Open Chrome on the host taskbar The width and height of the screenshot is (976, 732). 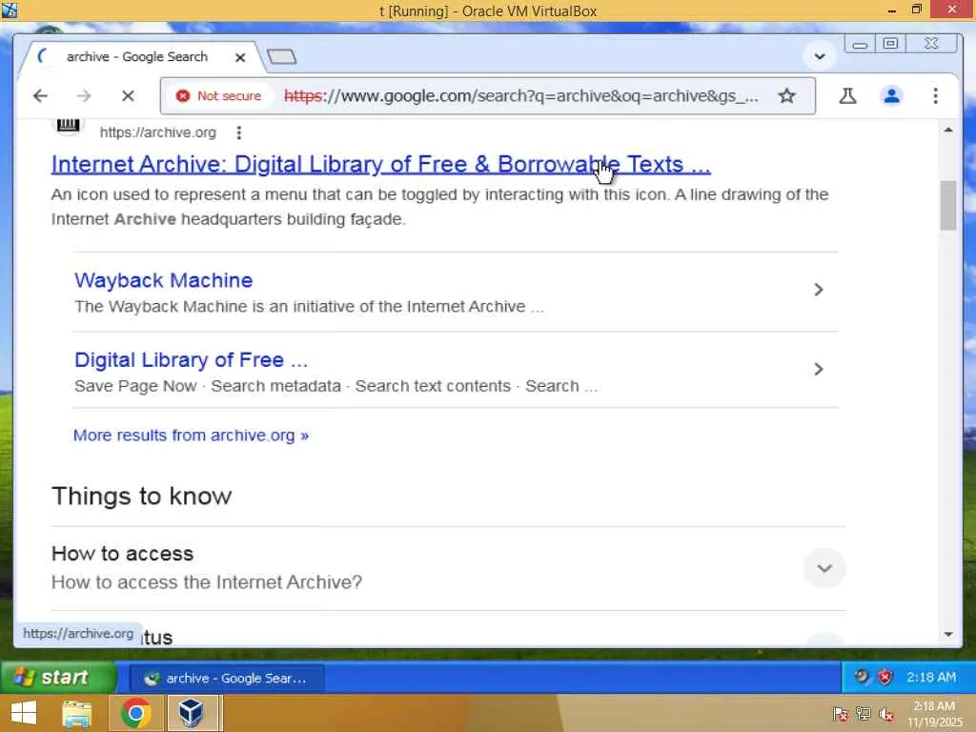coord(135,713)
